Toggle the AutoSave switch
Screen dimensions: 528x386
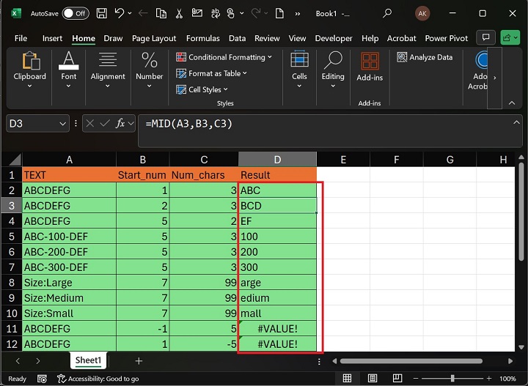76,13
